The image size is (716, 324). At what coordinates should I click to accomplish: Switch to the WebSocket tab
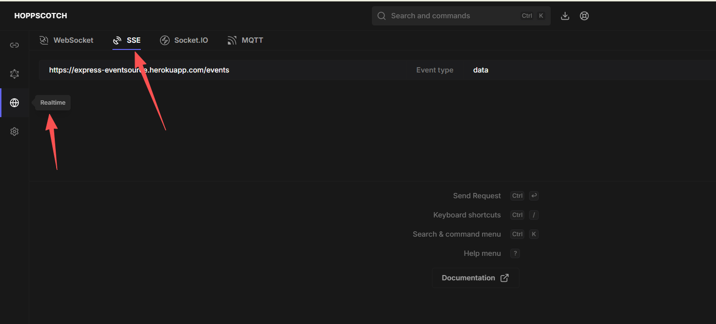click(67, 40)
